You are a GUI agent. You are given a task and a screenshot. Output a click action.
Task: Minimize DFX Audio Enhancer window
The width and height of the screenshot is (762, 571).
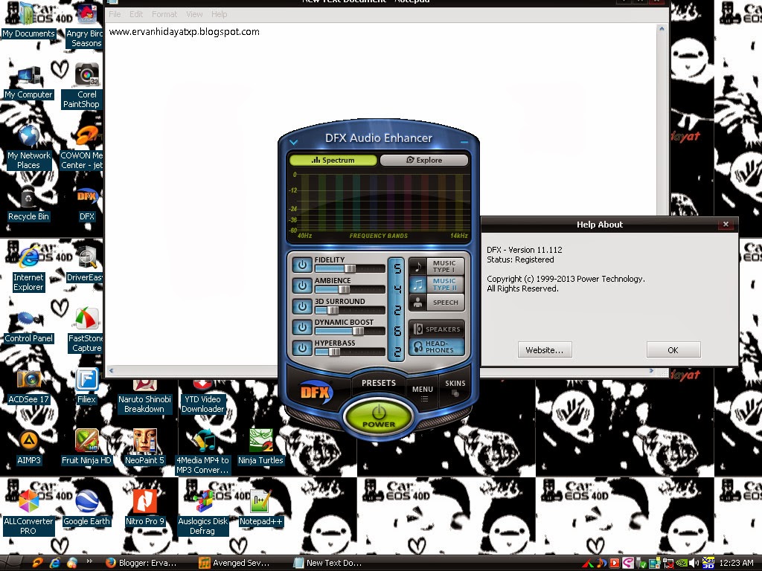464,142
